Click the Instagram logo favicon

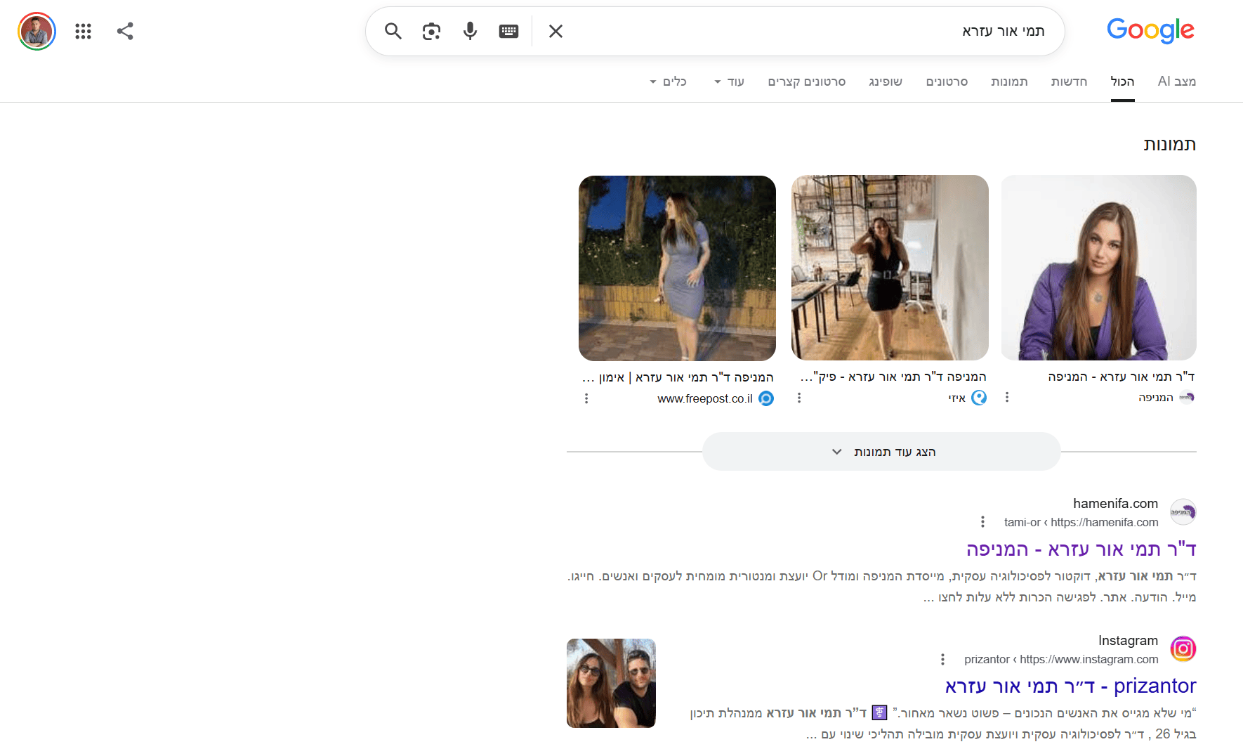(x=1183, y=649)
